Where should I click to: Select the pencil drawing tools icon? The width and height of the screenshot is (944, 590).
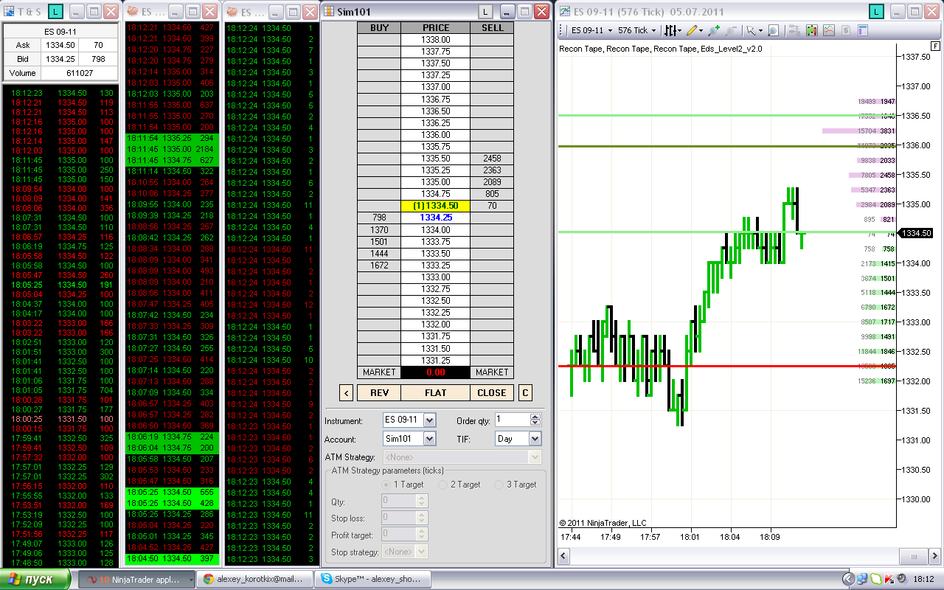(692, 30)
